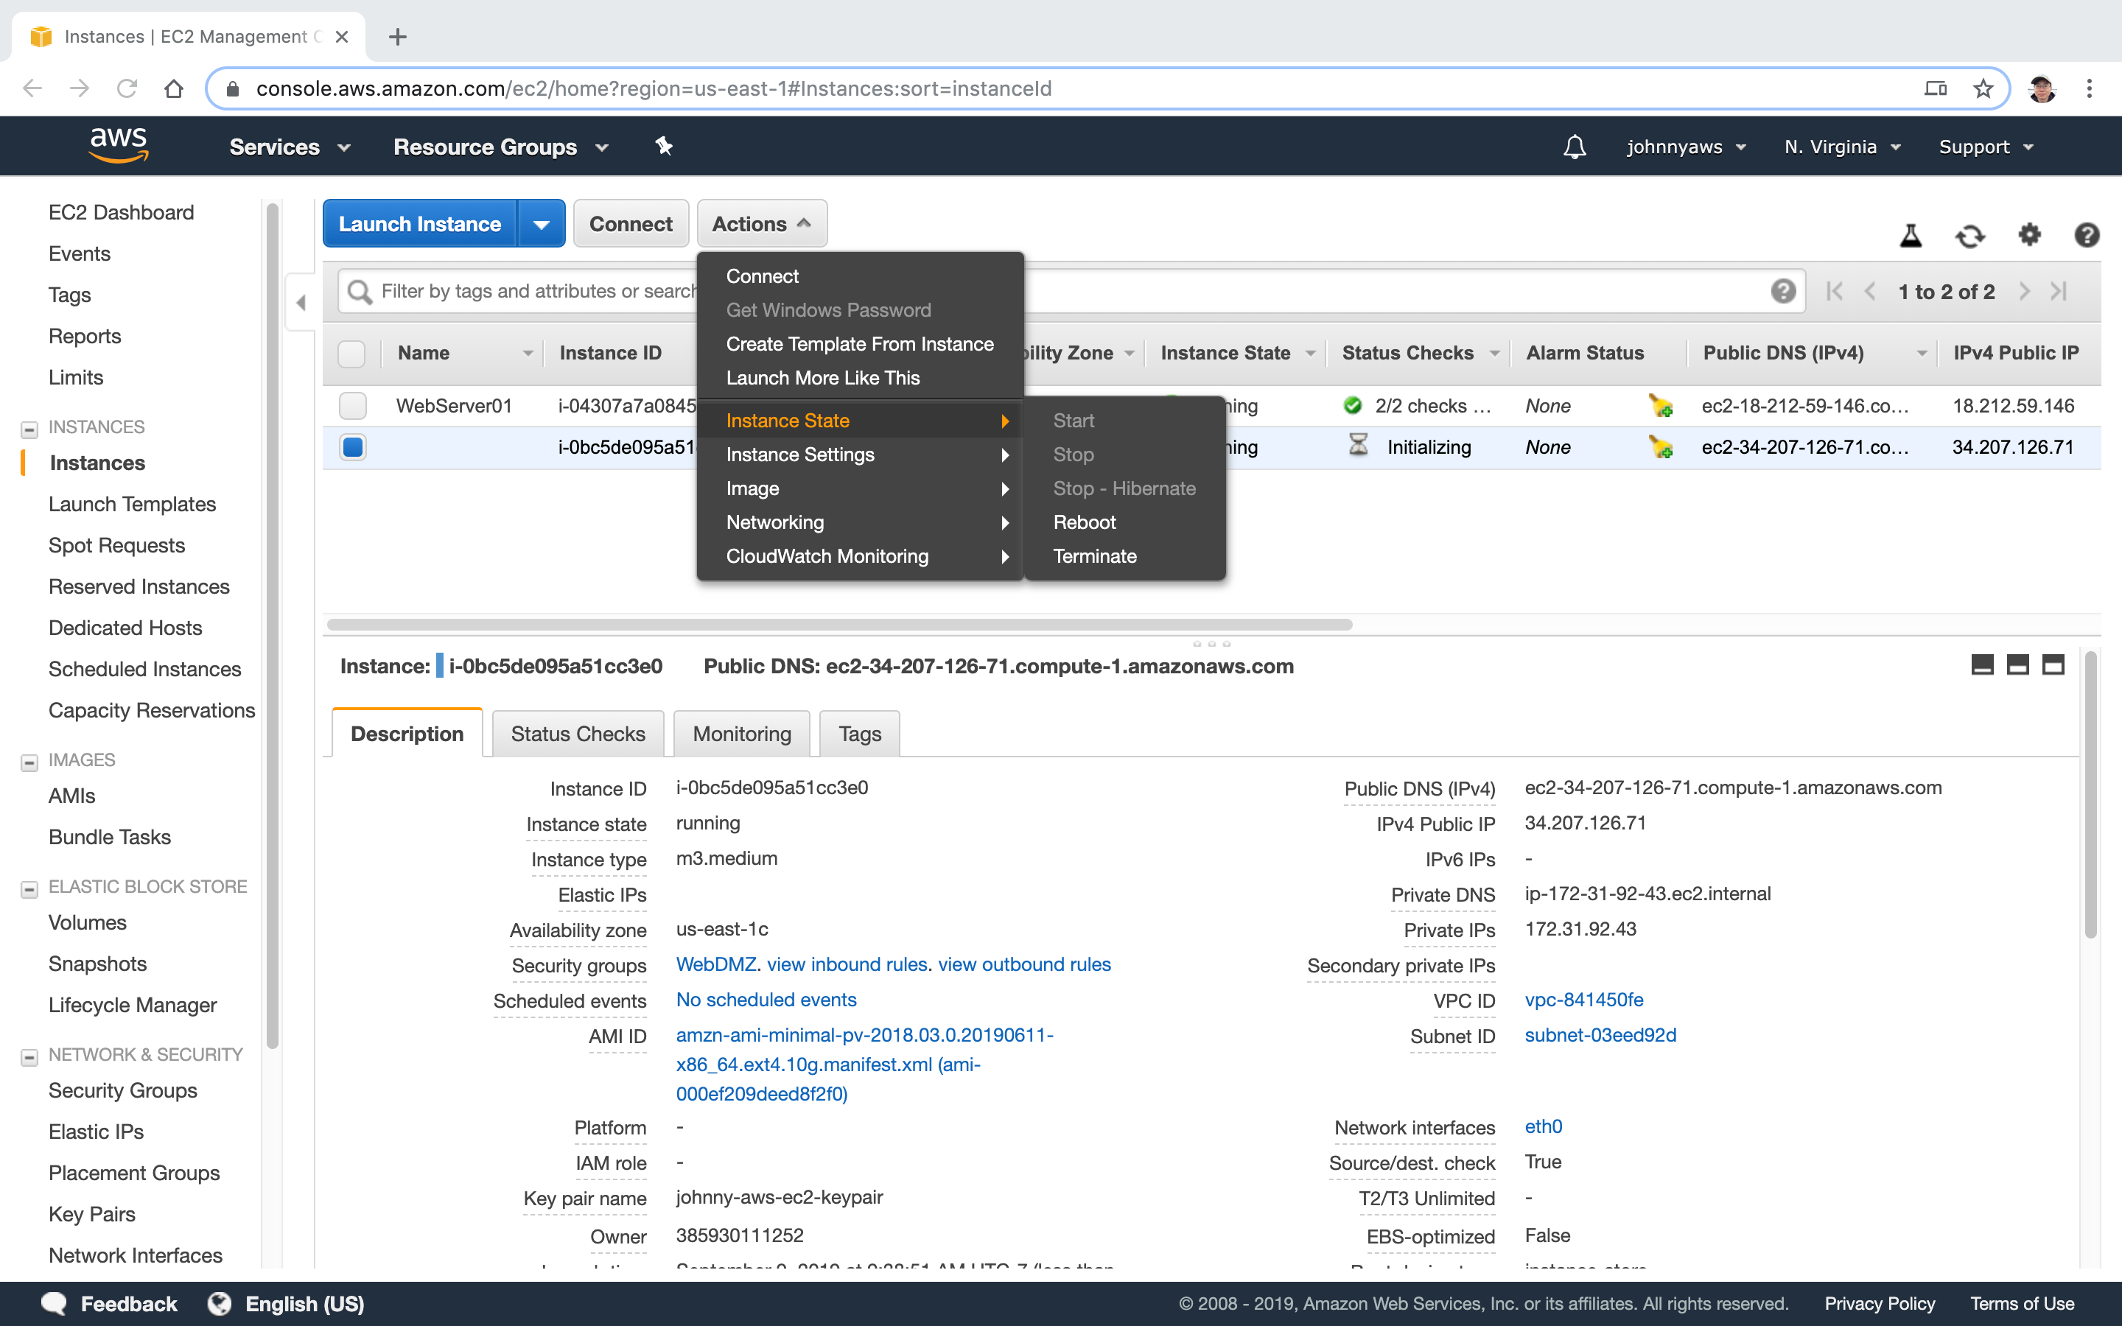The image size is (2122, 1326).
Task: Check the WebServer01 row checkbox
Action: click(x=352, y=405)
